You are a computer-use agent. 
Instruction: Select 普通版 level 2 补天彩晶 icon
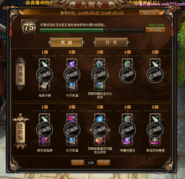(72, 86)
